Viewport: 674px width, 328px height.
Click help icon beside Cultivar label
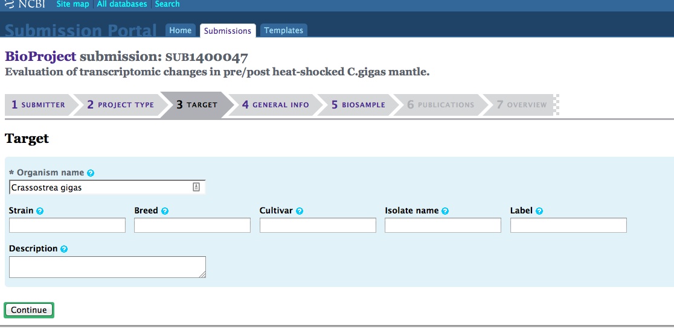coord(300,211)
